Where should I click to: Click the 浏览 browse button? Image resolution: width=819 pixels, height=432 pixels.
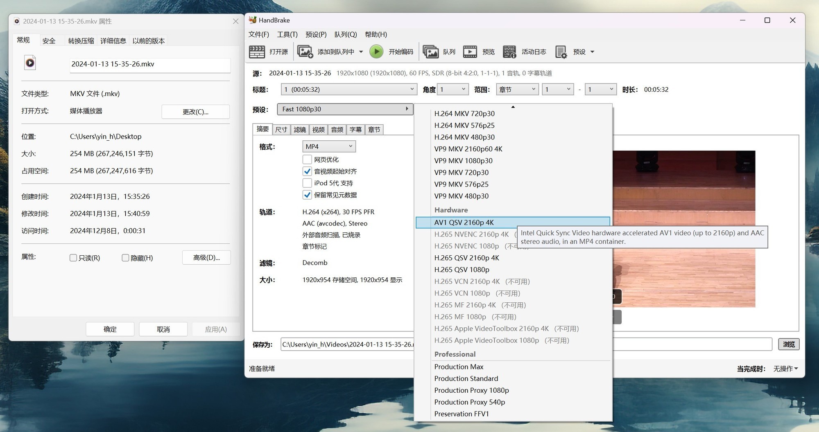[x=789, y=344]
